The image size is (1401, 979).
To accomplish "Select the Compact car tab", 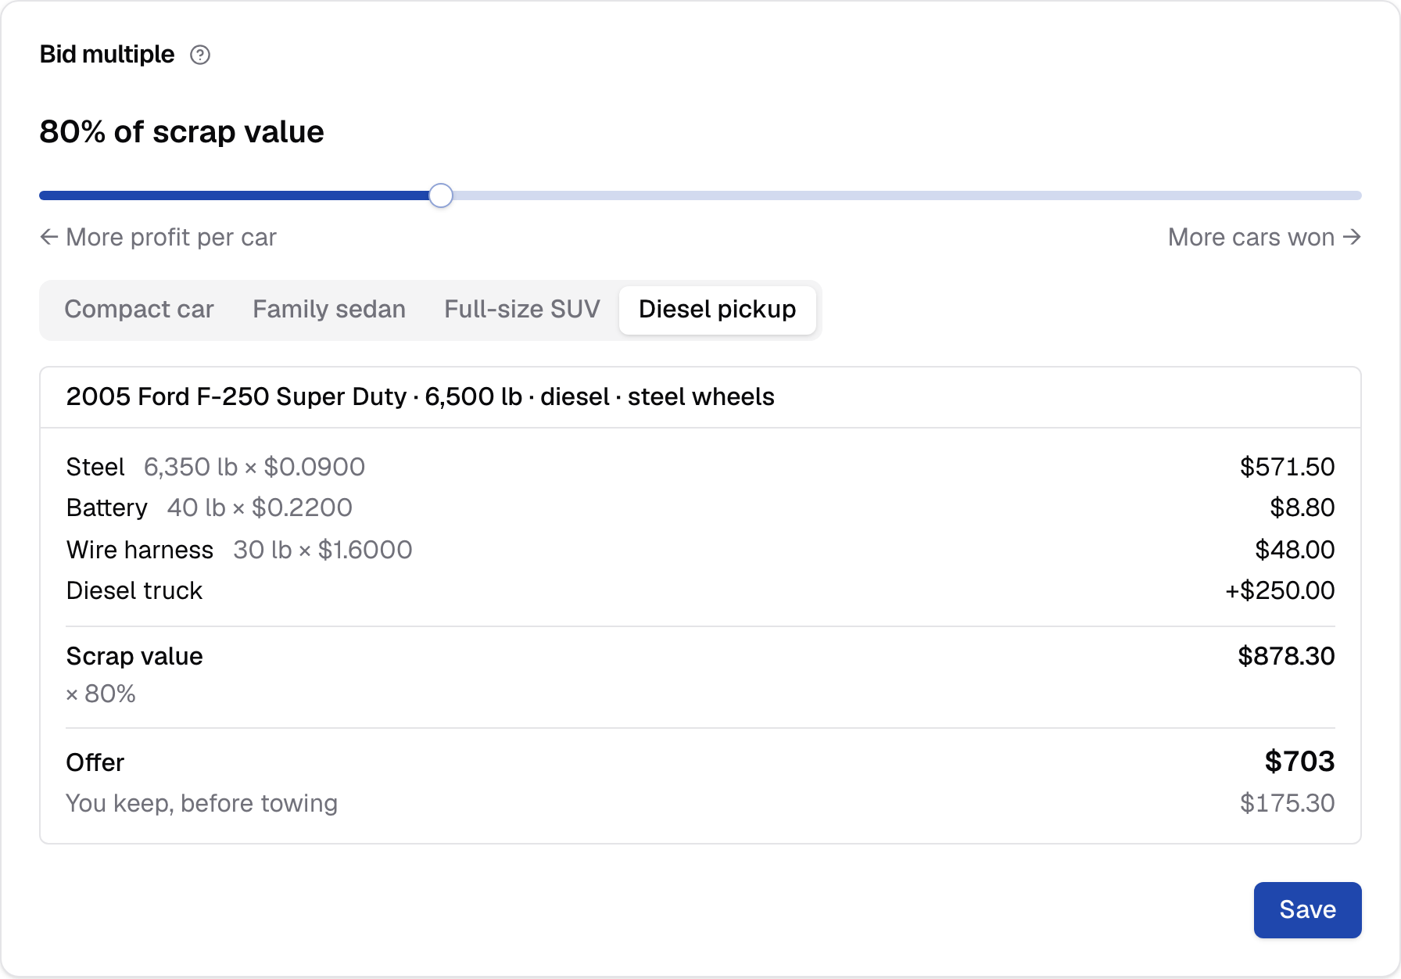I will coord(139,310).
